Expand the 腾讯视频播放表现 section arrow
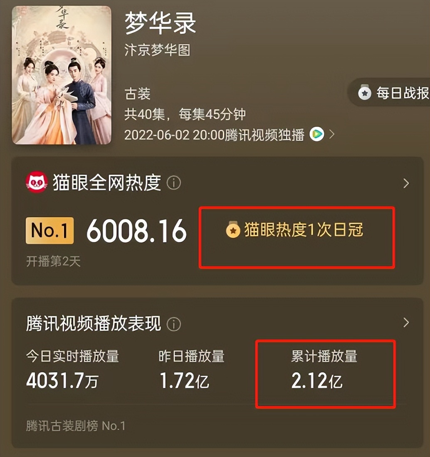The image size is (430, 457). click(x=406, y=323)
